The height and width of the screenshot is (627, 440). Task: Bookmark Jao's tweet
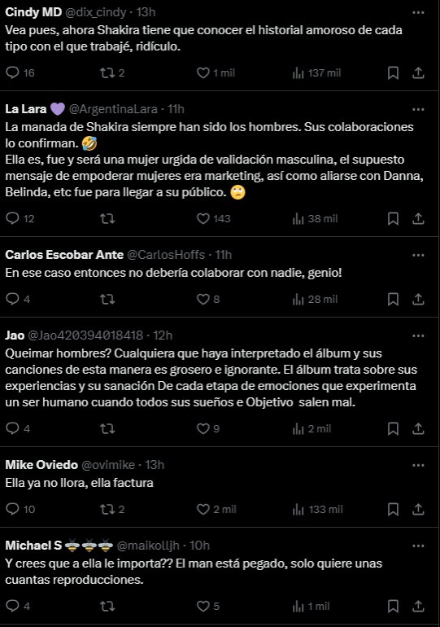(393, 428)
